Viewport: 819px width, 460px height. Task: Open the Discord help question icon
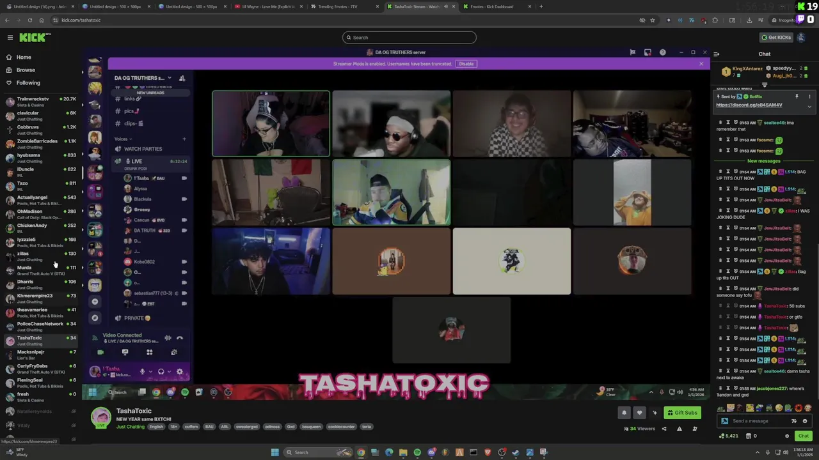pos(663,52)
